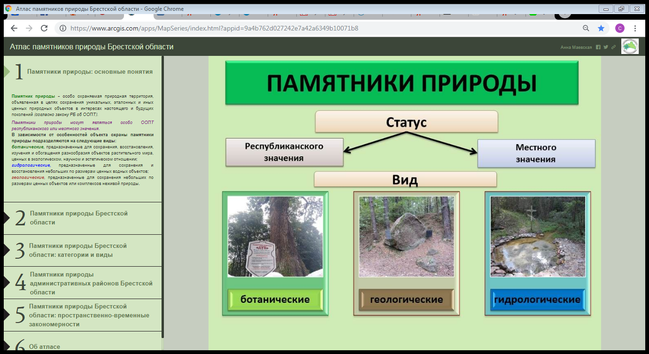Open the Chrome profile avatar
Viewport: 649px width, 354px height.
point(619,28)
